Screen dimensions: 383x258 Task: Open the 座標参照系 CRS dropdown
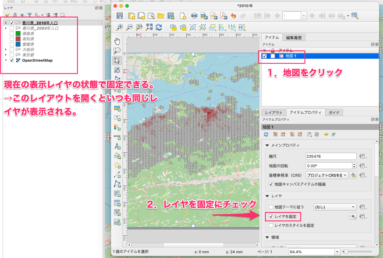[327, 175]
